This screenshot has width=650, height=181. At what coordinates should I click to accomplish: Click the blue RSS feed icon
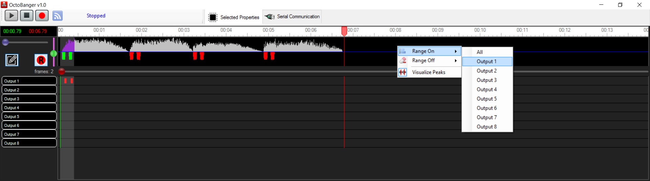coord(58,16)
